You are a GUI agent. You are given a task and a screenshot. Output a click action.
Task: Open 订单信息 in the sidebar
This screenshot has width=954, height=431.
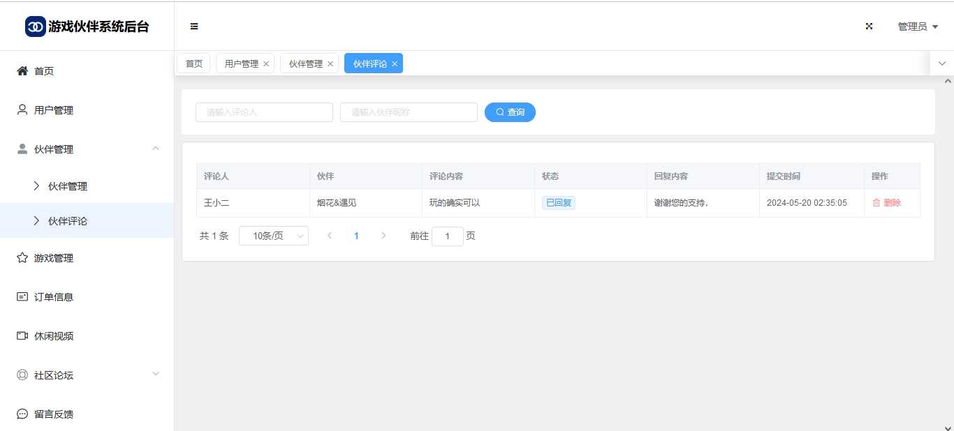click(54, 297)
